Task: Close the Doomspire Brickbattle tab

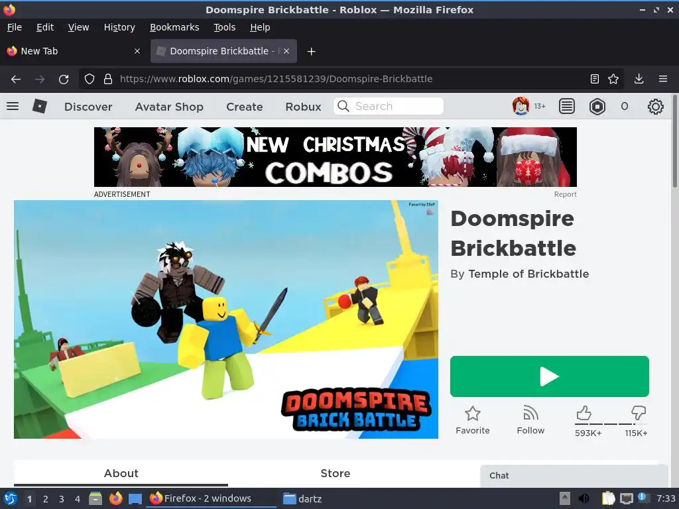Action: 286,51
